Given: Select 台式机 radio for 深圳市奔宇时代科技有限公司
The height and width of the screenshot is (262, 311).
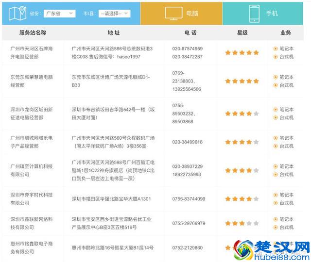Looking at the screenshot, I should [x=276, y=203].
